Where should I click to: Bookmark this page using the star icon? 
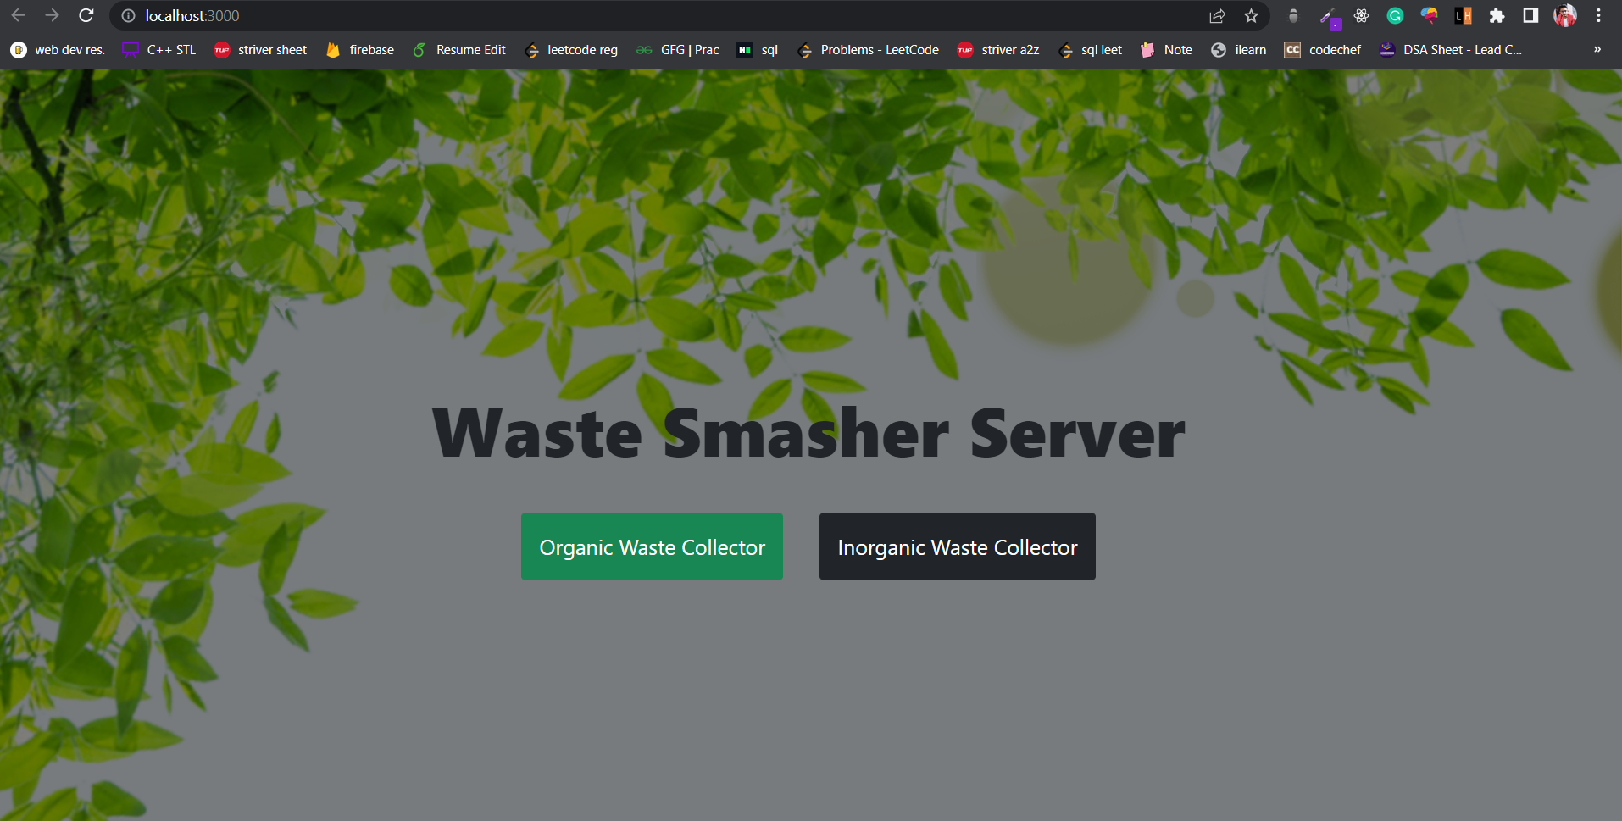1251,15
